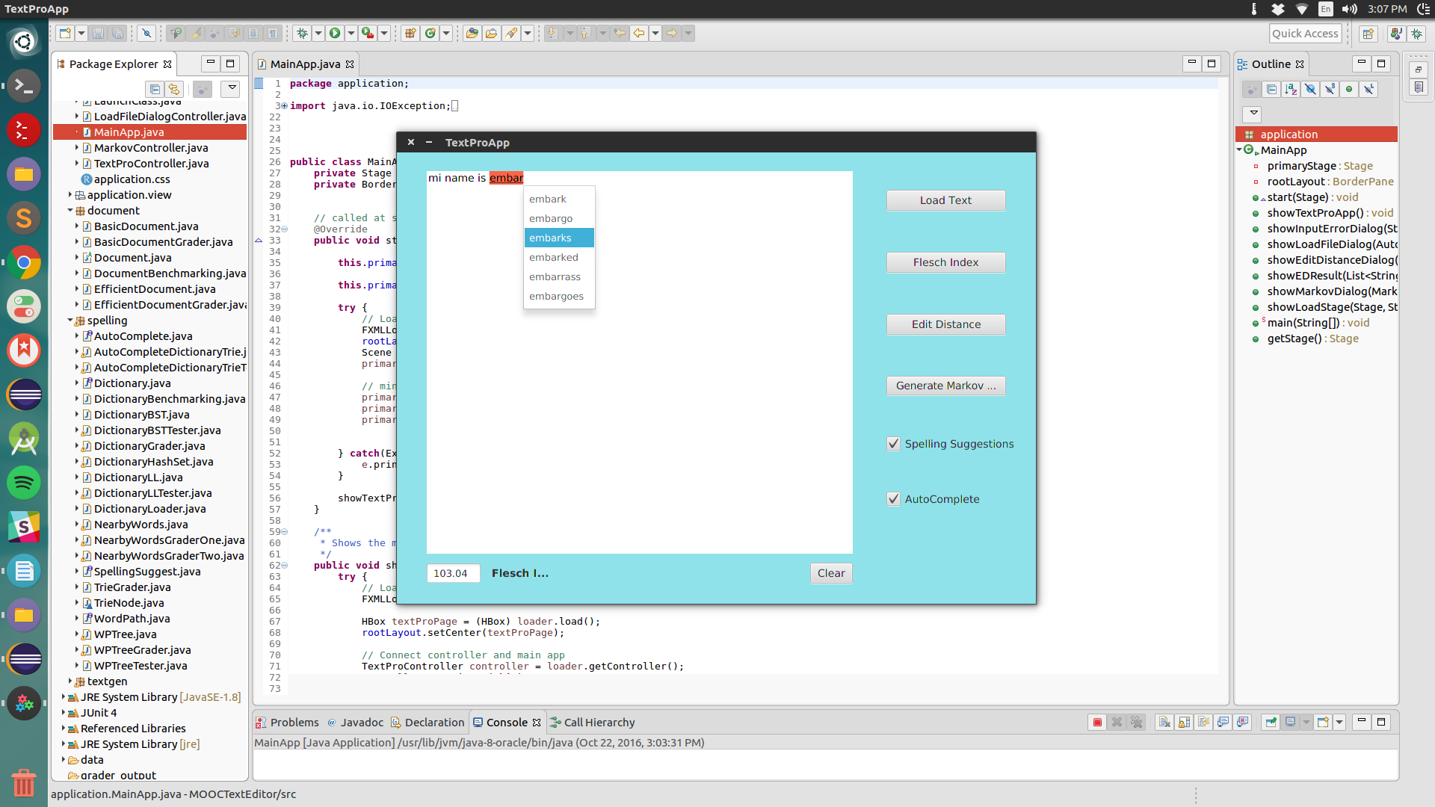Image resolution: width=1435 pixels, height=807 pixels.
Task: Click Collapse All in Package Explorer
Action: pos(155,89)
